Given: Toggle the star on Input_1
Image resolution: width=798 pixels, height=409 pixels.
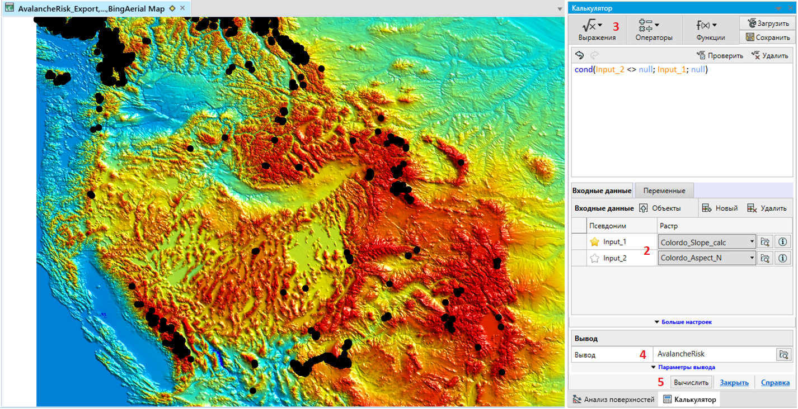Looking at the screenshot, I should [x=595, y=242].
